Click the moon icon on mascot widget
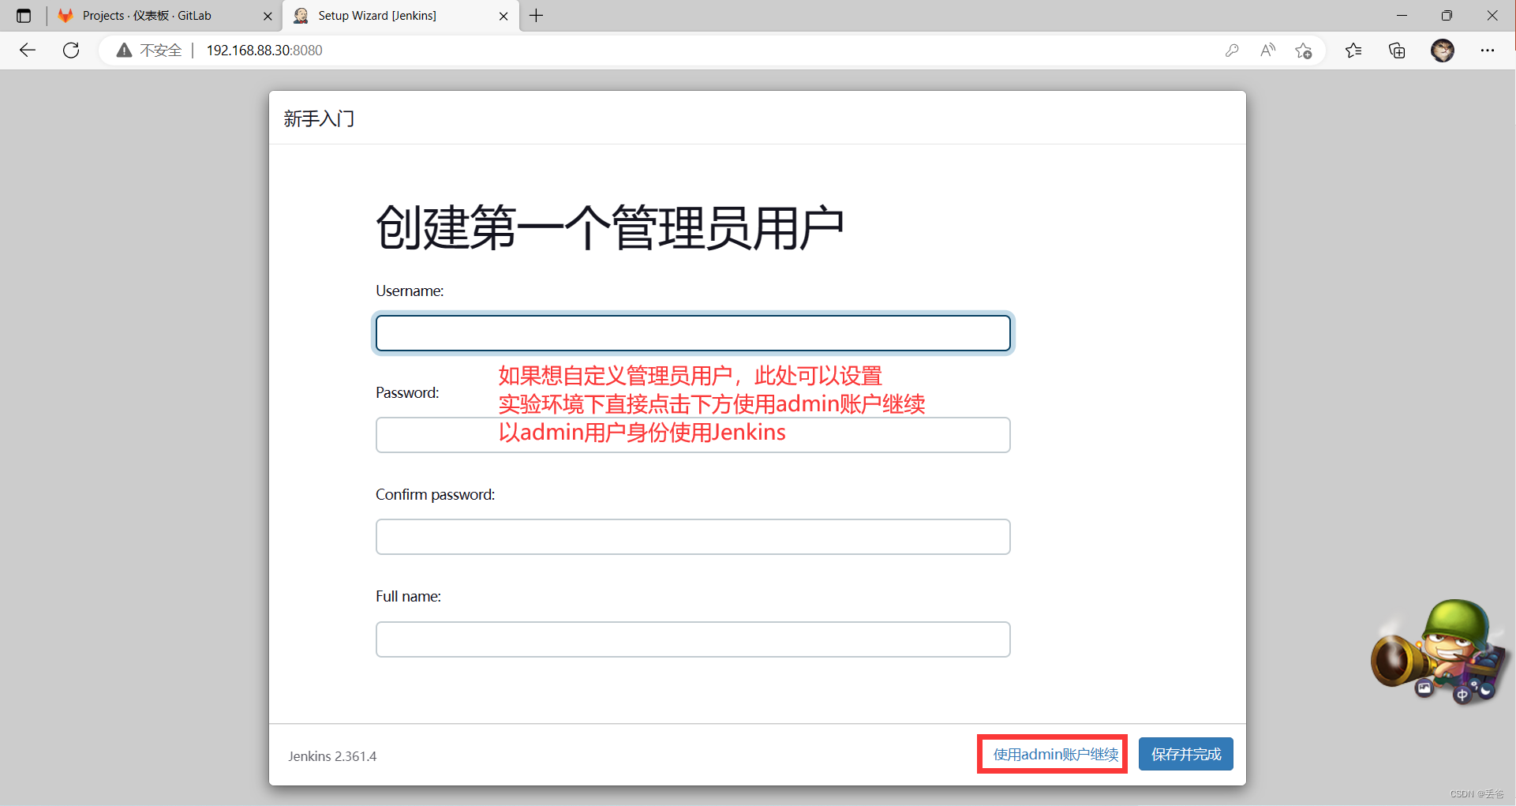 coord(1486,691)
